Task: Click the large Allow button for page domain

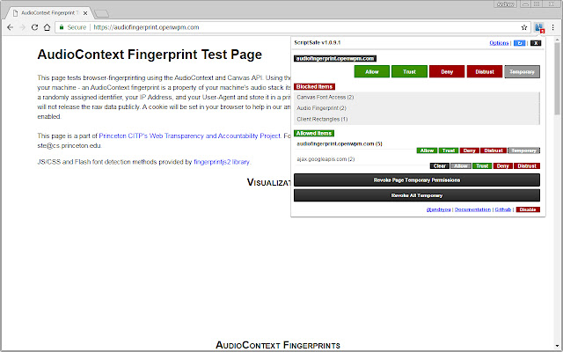Action: click(371, 71)
